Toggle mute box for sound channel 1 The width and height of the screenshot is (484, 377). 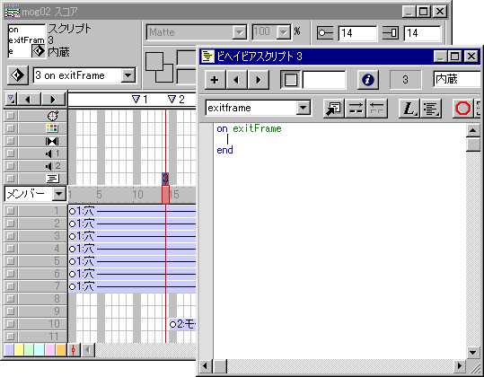pos(11,153)
